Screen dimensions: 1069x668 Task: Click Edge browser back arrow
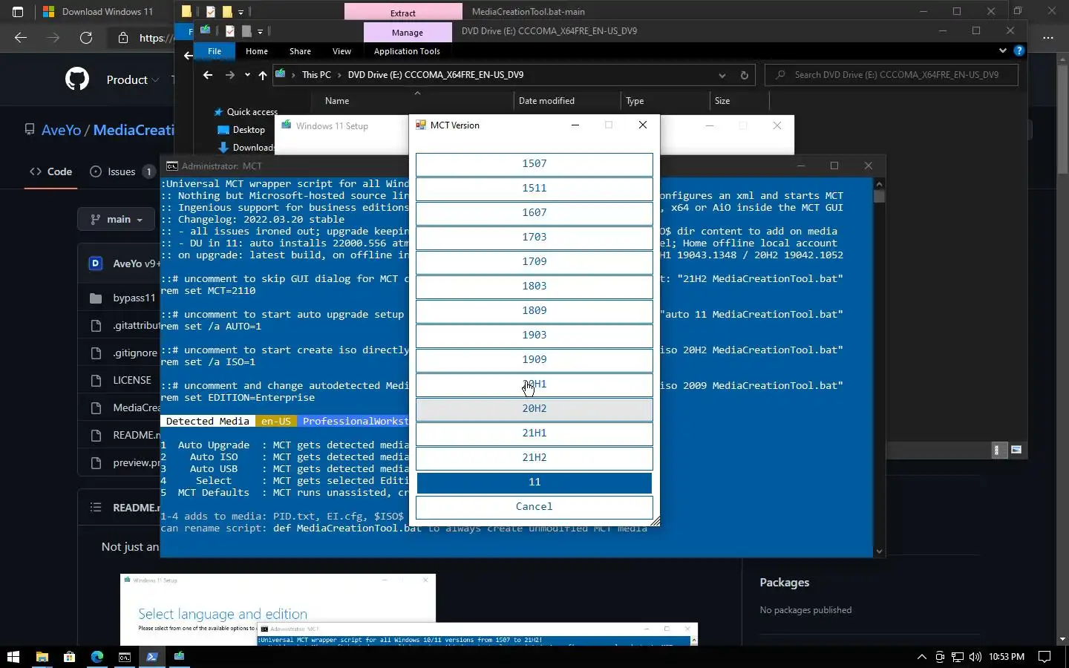coord(21,38)
